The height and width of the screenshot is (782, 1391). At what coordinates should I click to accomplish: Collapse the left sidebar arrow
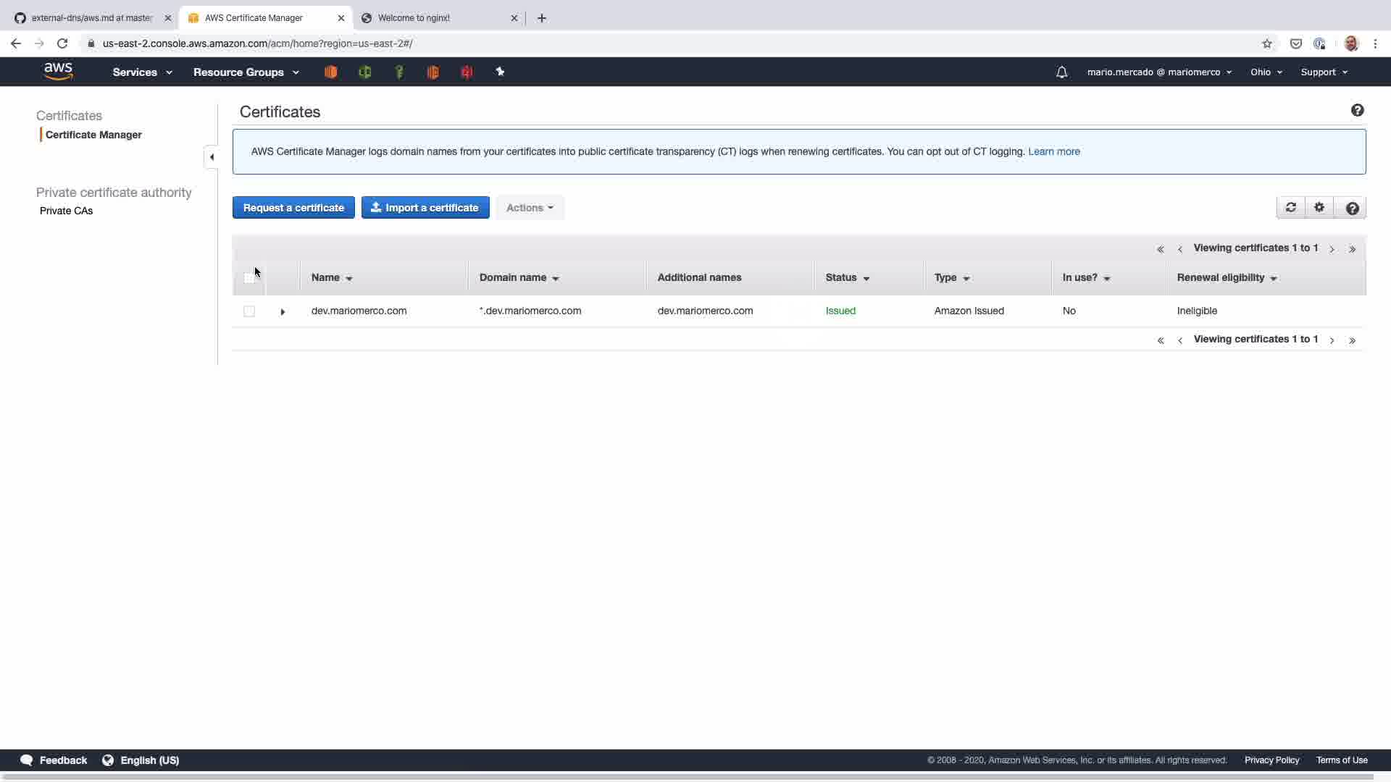coord(212,157)
